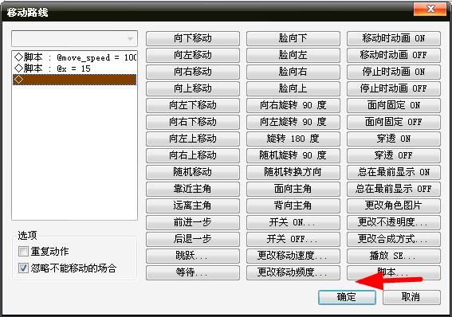Click 停止时动画 ON button
452x317 pixels.
[x=394, y=72]
